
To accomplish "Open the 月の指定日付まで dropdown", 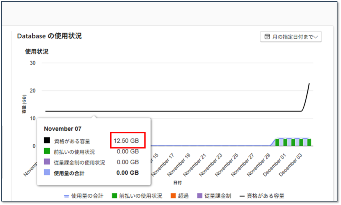I will (x=291, y=37).
